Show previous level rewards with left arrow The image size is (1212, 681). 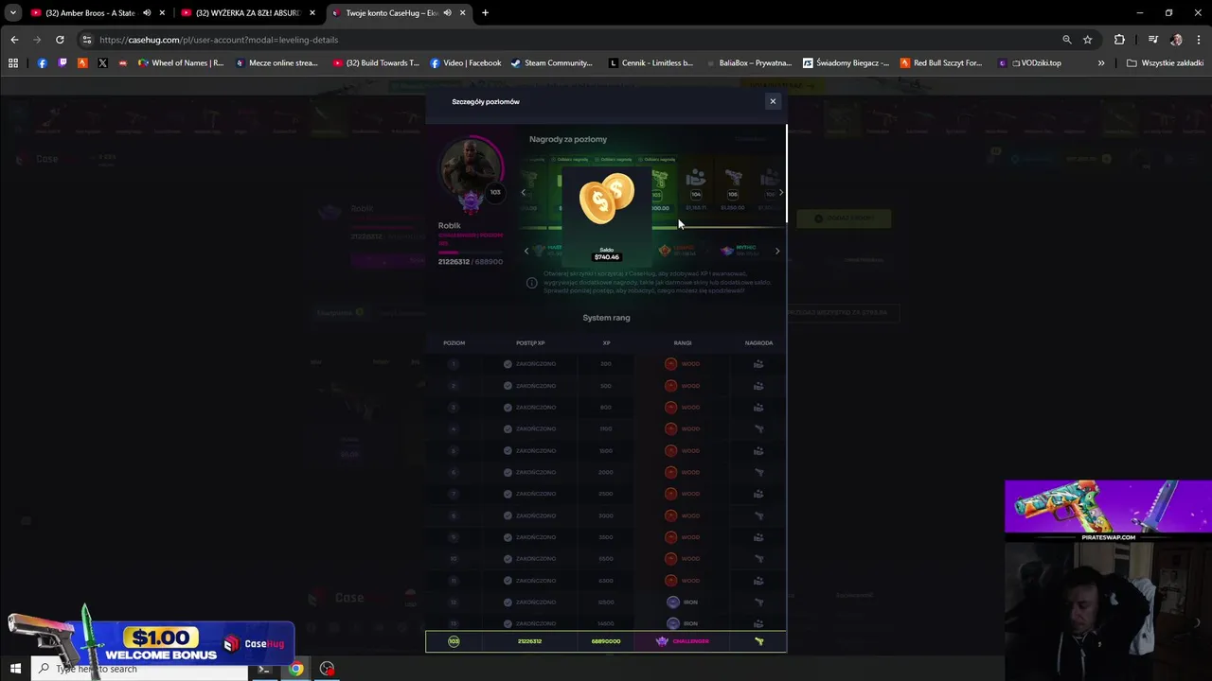coord(523,192)
